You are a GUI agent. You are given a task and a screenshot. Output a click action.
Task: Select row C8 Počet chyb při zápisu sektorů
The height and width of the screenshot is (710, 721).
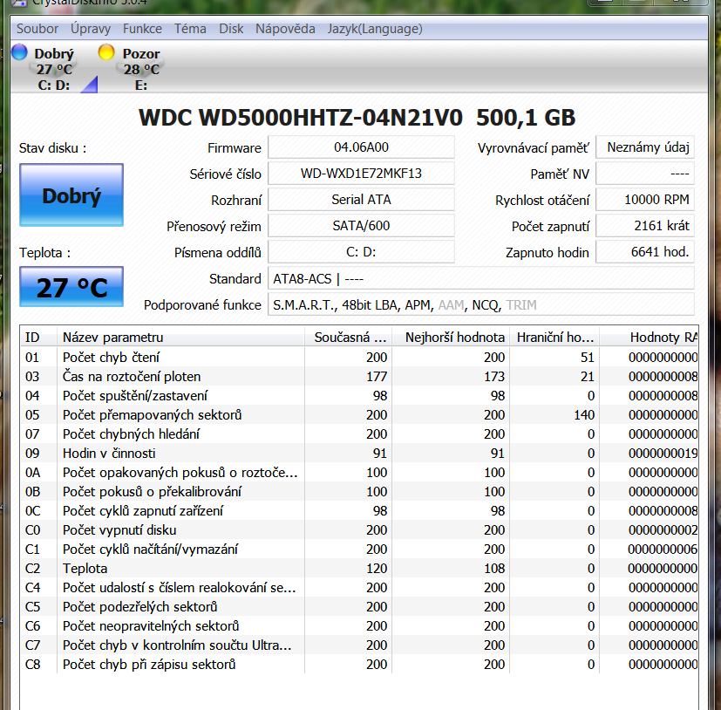(359, 665)
